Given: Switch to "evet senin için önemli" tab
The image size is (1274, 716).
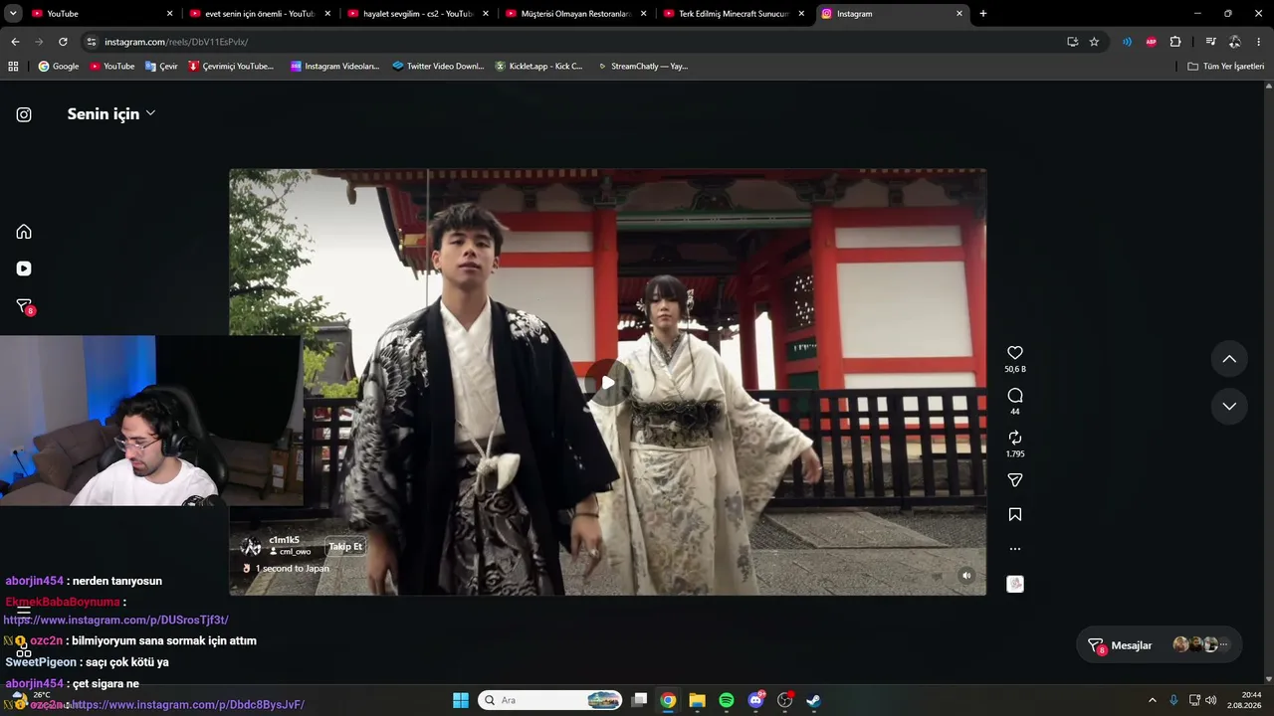Looking at the screenshot, I should click(x=261, y=14).
